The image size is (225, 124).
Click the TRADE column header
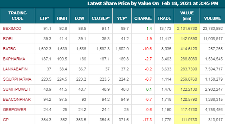tap(164, 18)
